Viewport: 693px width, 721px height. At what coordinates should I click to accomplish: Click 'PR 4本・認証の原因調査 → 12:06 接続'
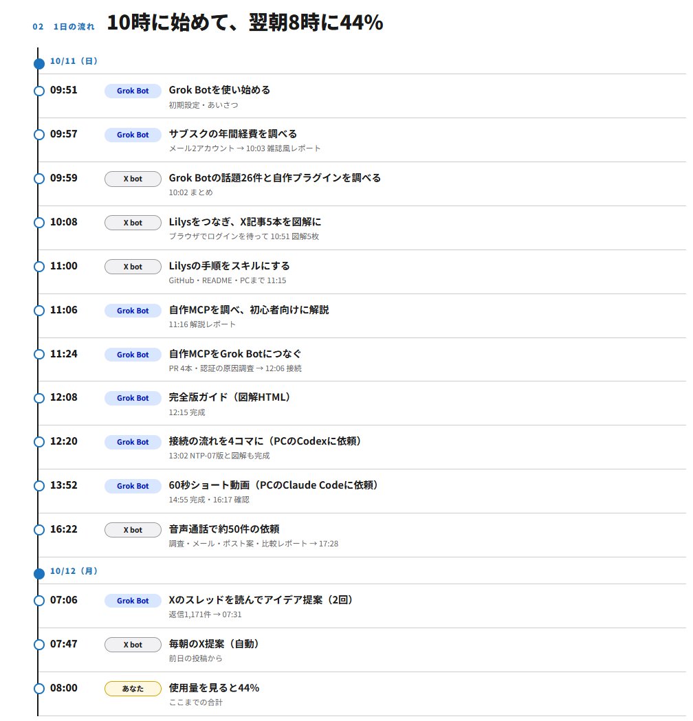pyautogui.click(x=235, y=368)
